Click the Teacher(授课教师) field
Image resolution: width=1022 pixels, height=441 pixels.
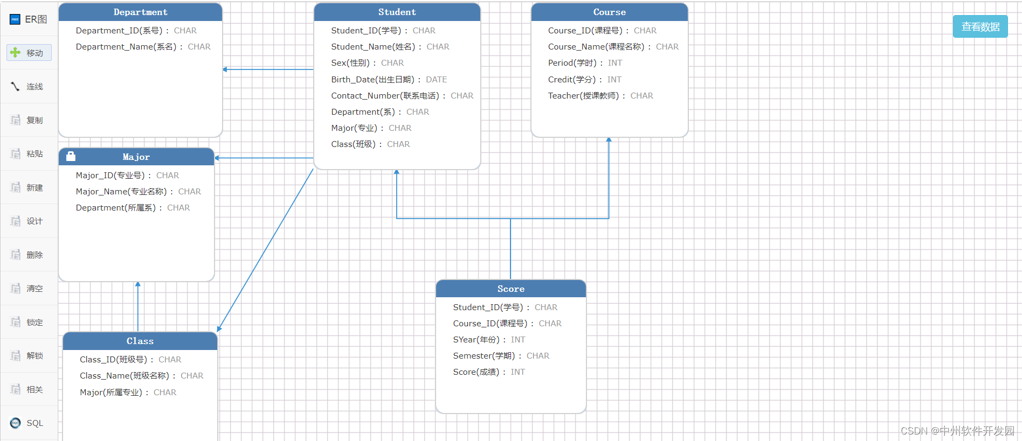[600, 96]
